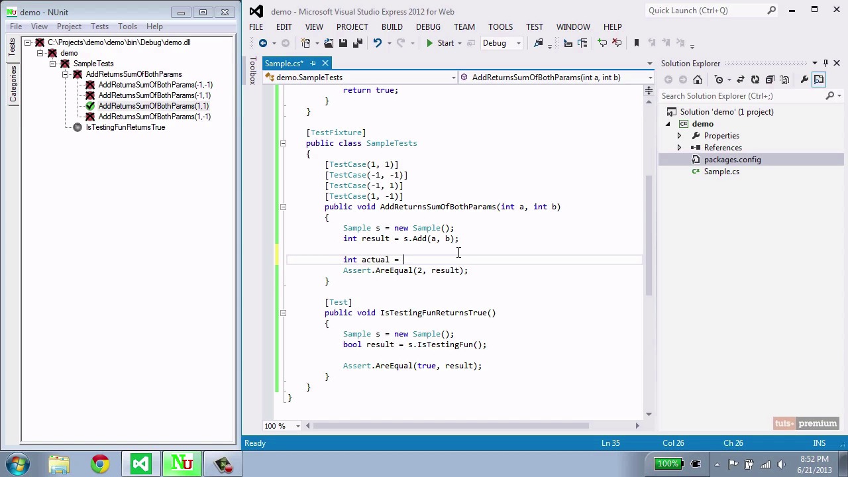848x477 pixels.
Task: Collapse AddReturnsSumOfBothParams node in NUnit tree
Action: pos(66,74)
